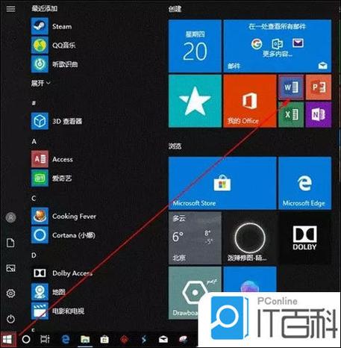Open Edge browser from taskbar

[66, 339]
